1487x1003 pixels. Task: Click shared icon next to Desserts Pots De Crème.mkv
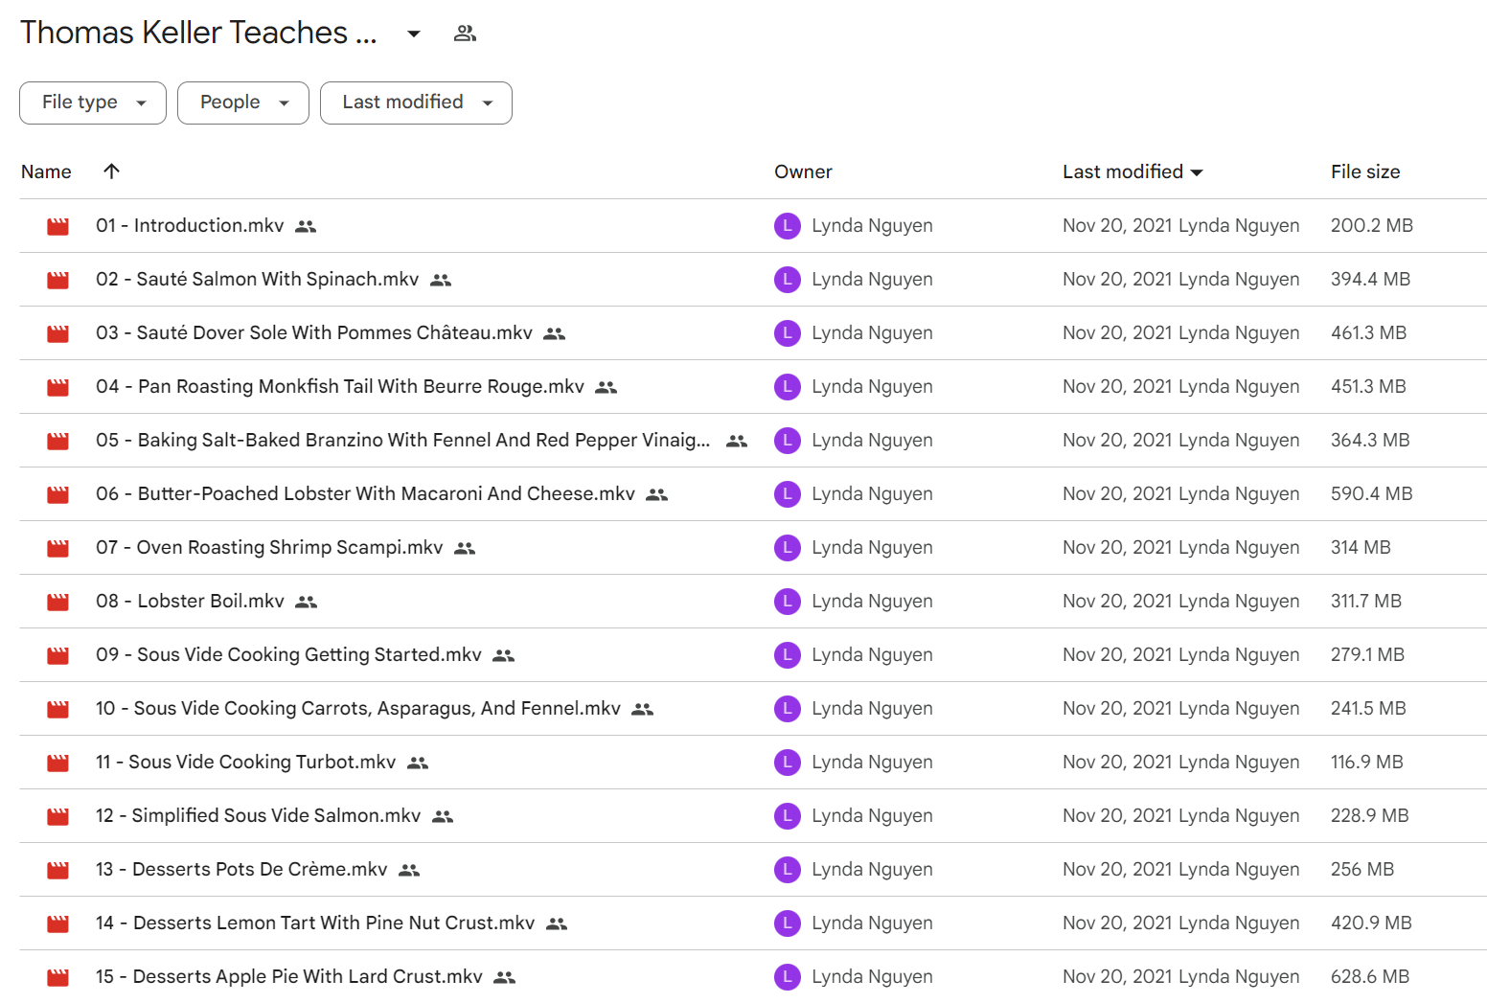(x=409, y=871)
